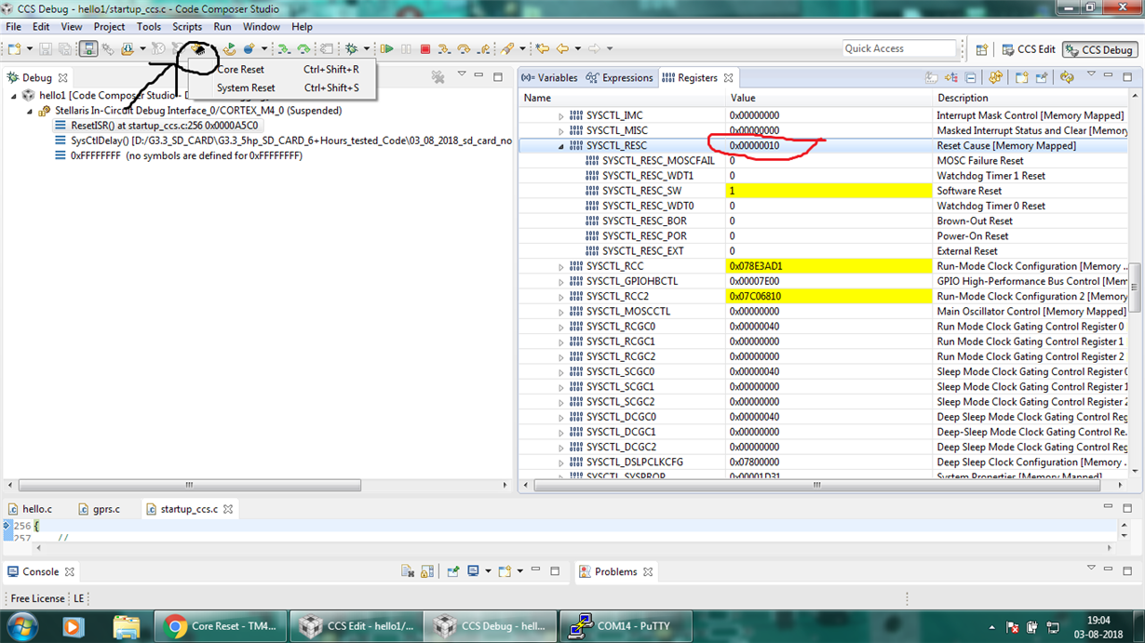1145x643 pixels.
Task: Click New Registers view icon
Action: click(x=1021, y=78)
